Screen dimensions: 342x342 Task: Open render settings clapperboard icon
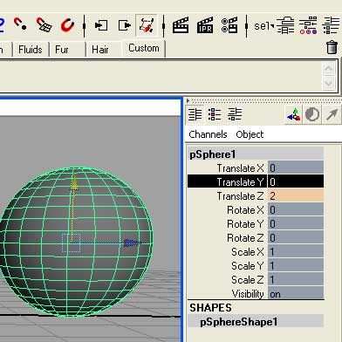click(229, 25)
